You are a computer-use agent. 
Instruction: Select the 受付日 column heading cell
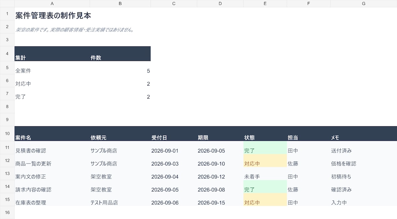[x=174, y=134]
